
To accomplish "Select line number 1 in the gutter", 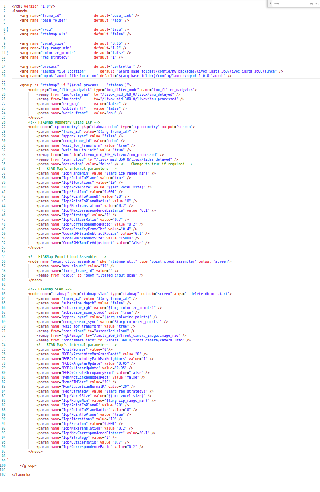I will pyautogui.click(x=4, y=6).
